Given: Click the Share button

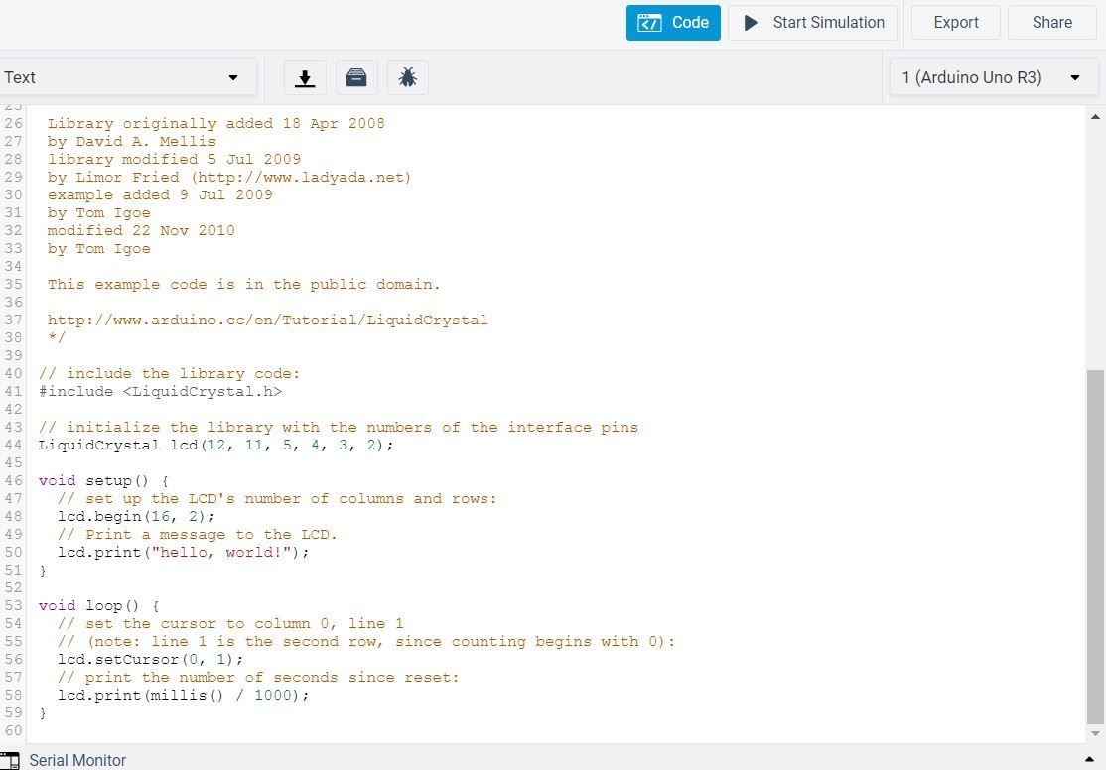Looking at the screenshot, I should 1051,22.
